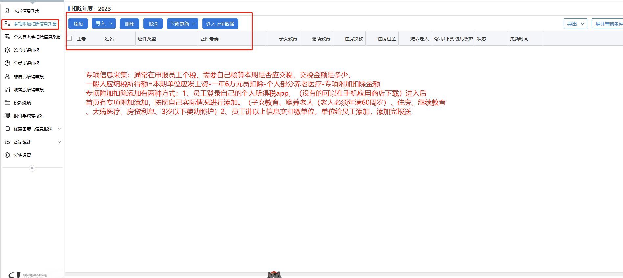Click the 综合所得申报 layers icon
Image resolution: width=623 pixels, height=278 pixels.
[7, 50]
